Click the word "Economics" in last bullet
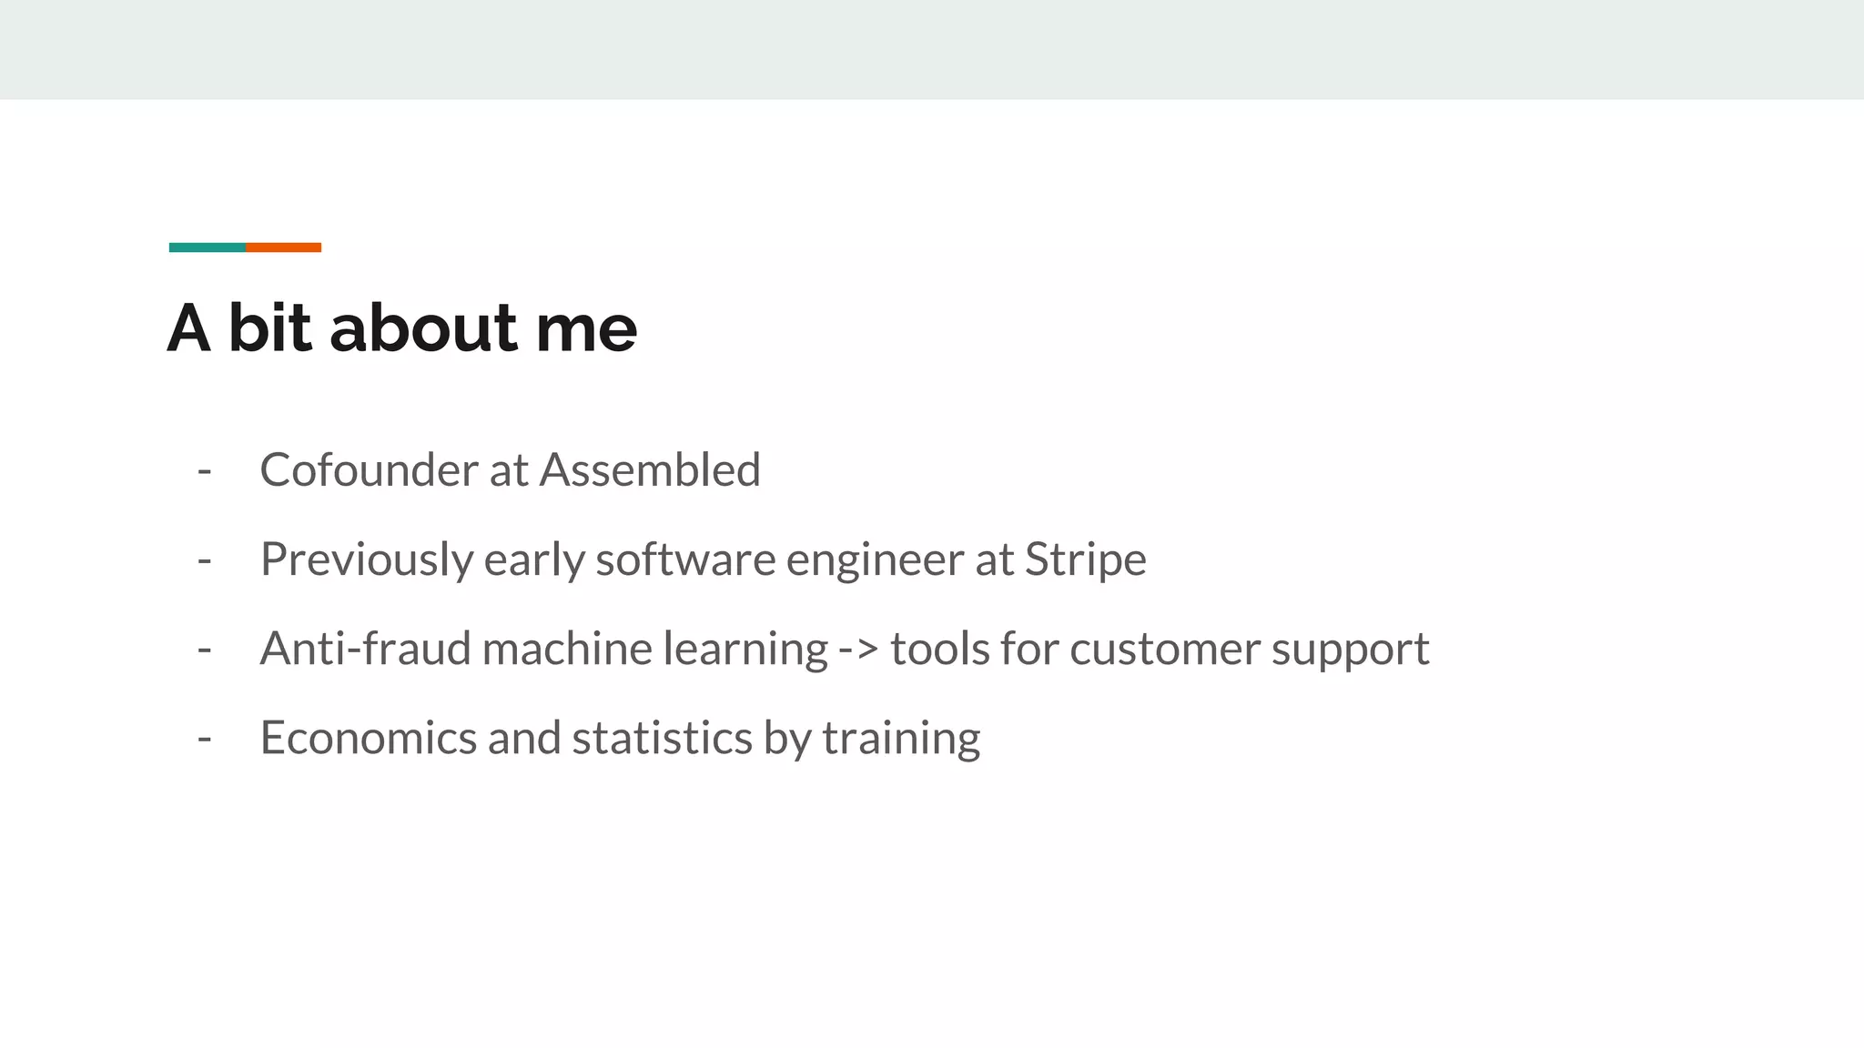1864x1048 pixels. tap(368, 738)
